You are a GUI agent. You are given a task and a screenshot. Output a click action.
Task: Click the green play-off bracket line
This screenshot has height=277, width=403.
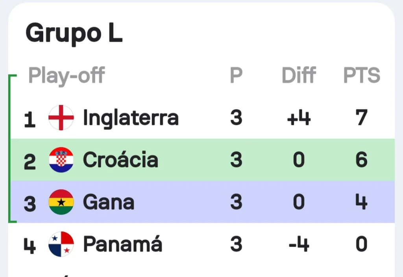(x=10, y=148)
